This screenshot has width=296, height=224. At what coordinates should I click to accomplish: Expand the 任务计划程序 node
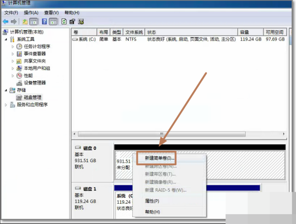(x=13, y=46)
